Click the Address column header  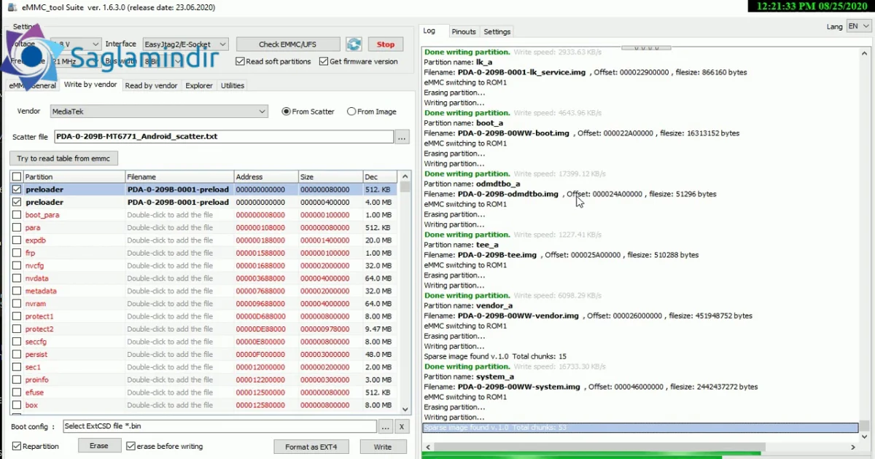266,177
